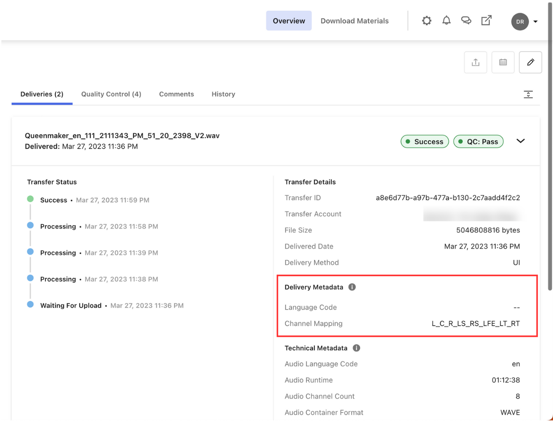553x427 pixels.
Task: Click the DR user avatar
Action: point(520,22)
